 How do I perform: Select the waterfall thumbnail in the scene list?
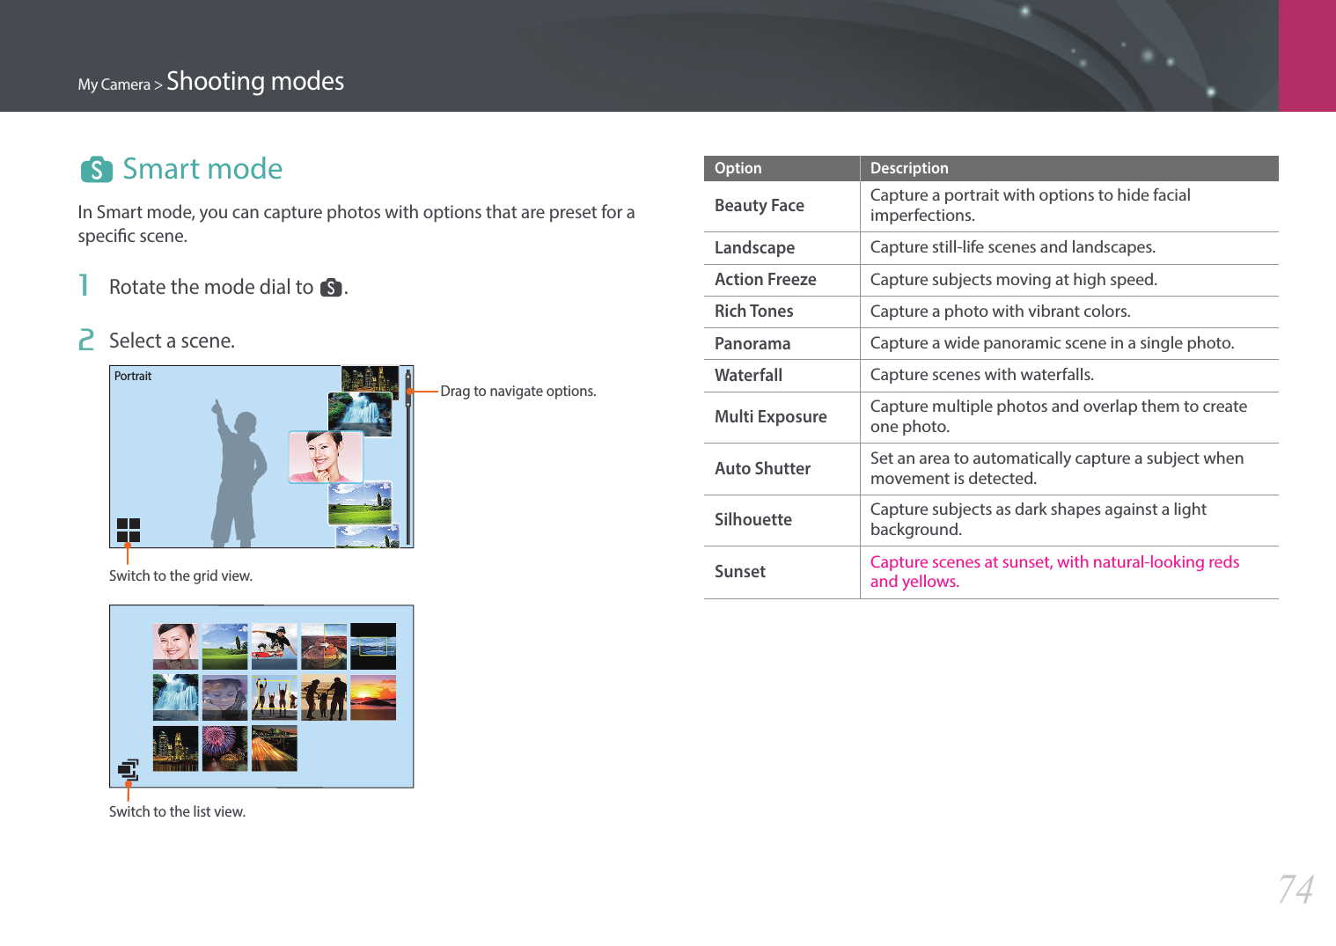(x=360, y=414)
